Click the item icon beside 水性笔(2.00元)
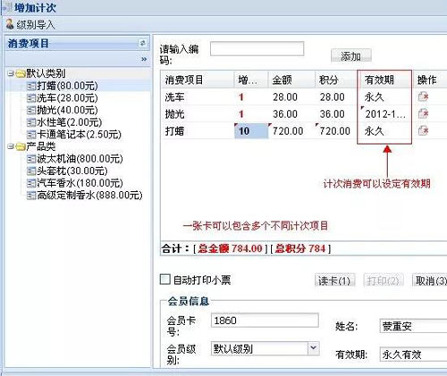The image size is (447, 376). 31,122
